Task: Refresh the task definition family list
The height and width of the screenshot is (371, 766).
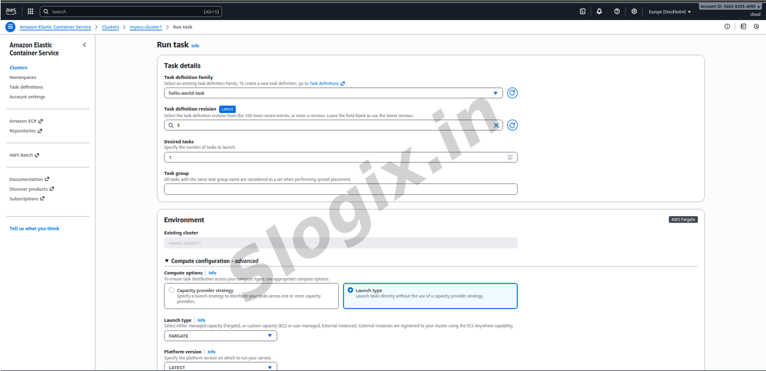Action: pyautogui.click(x=512, y=93)
